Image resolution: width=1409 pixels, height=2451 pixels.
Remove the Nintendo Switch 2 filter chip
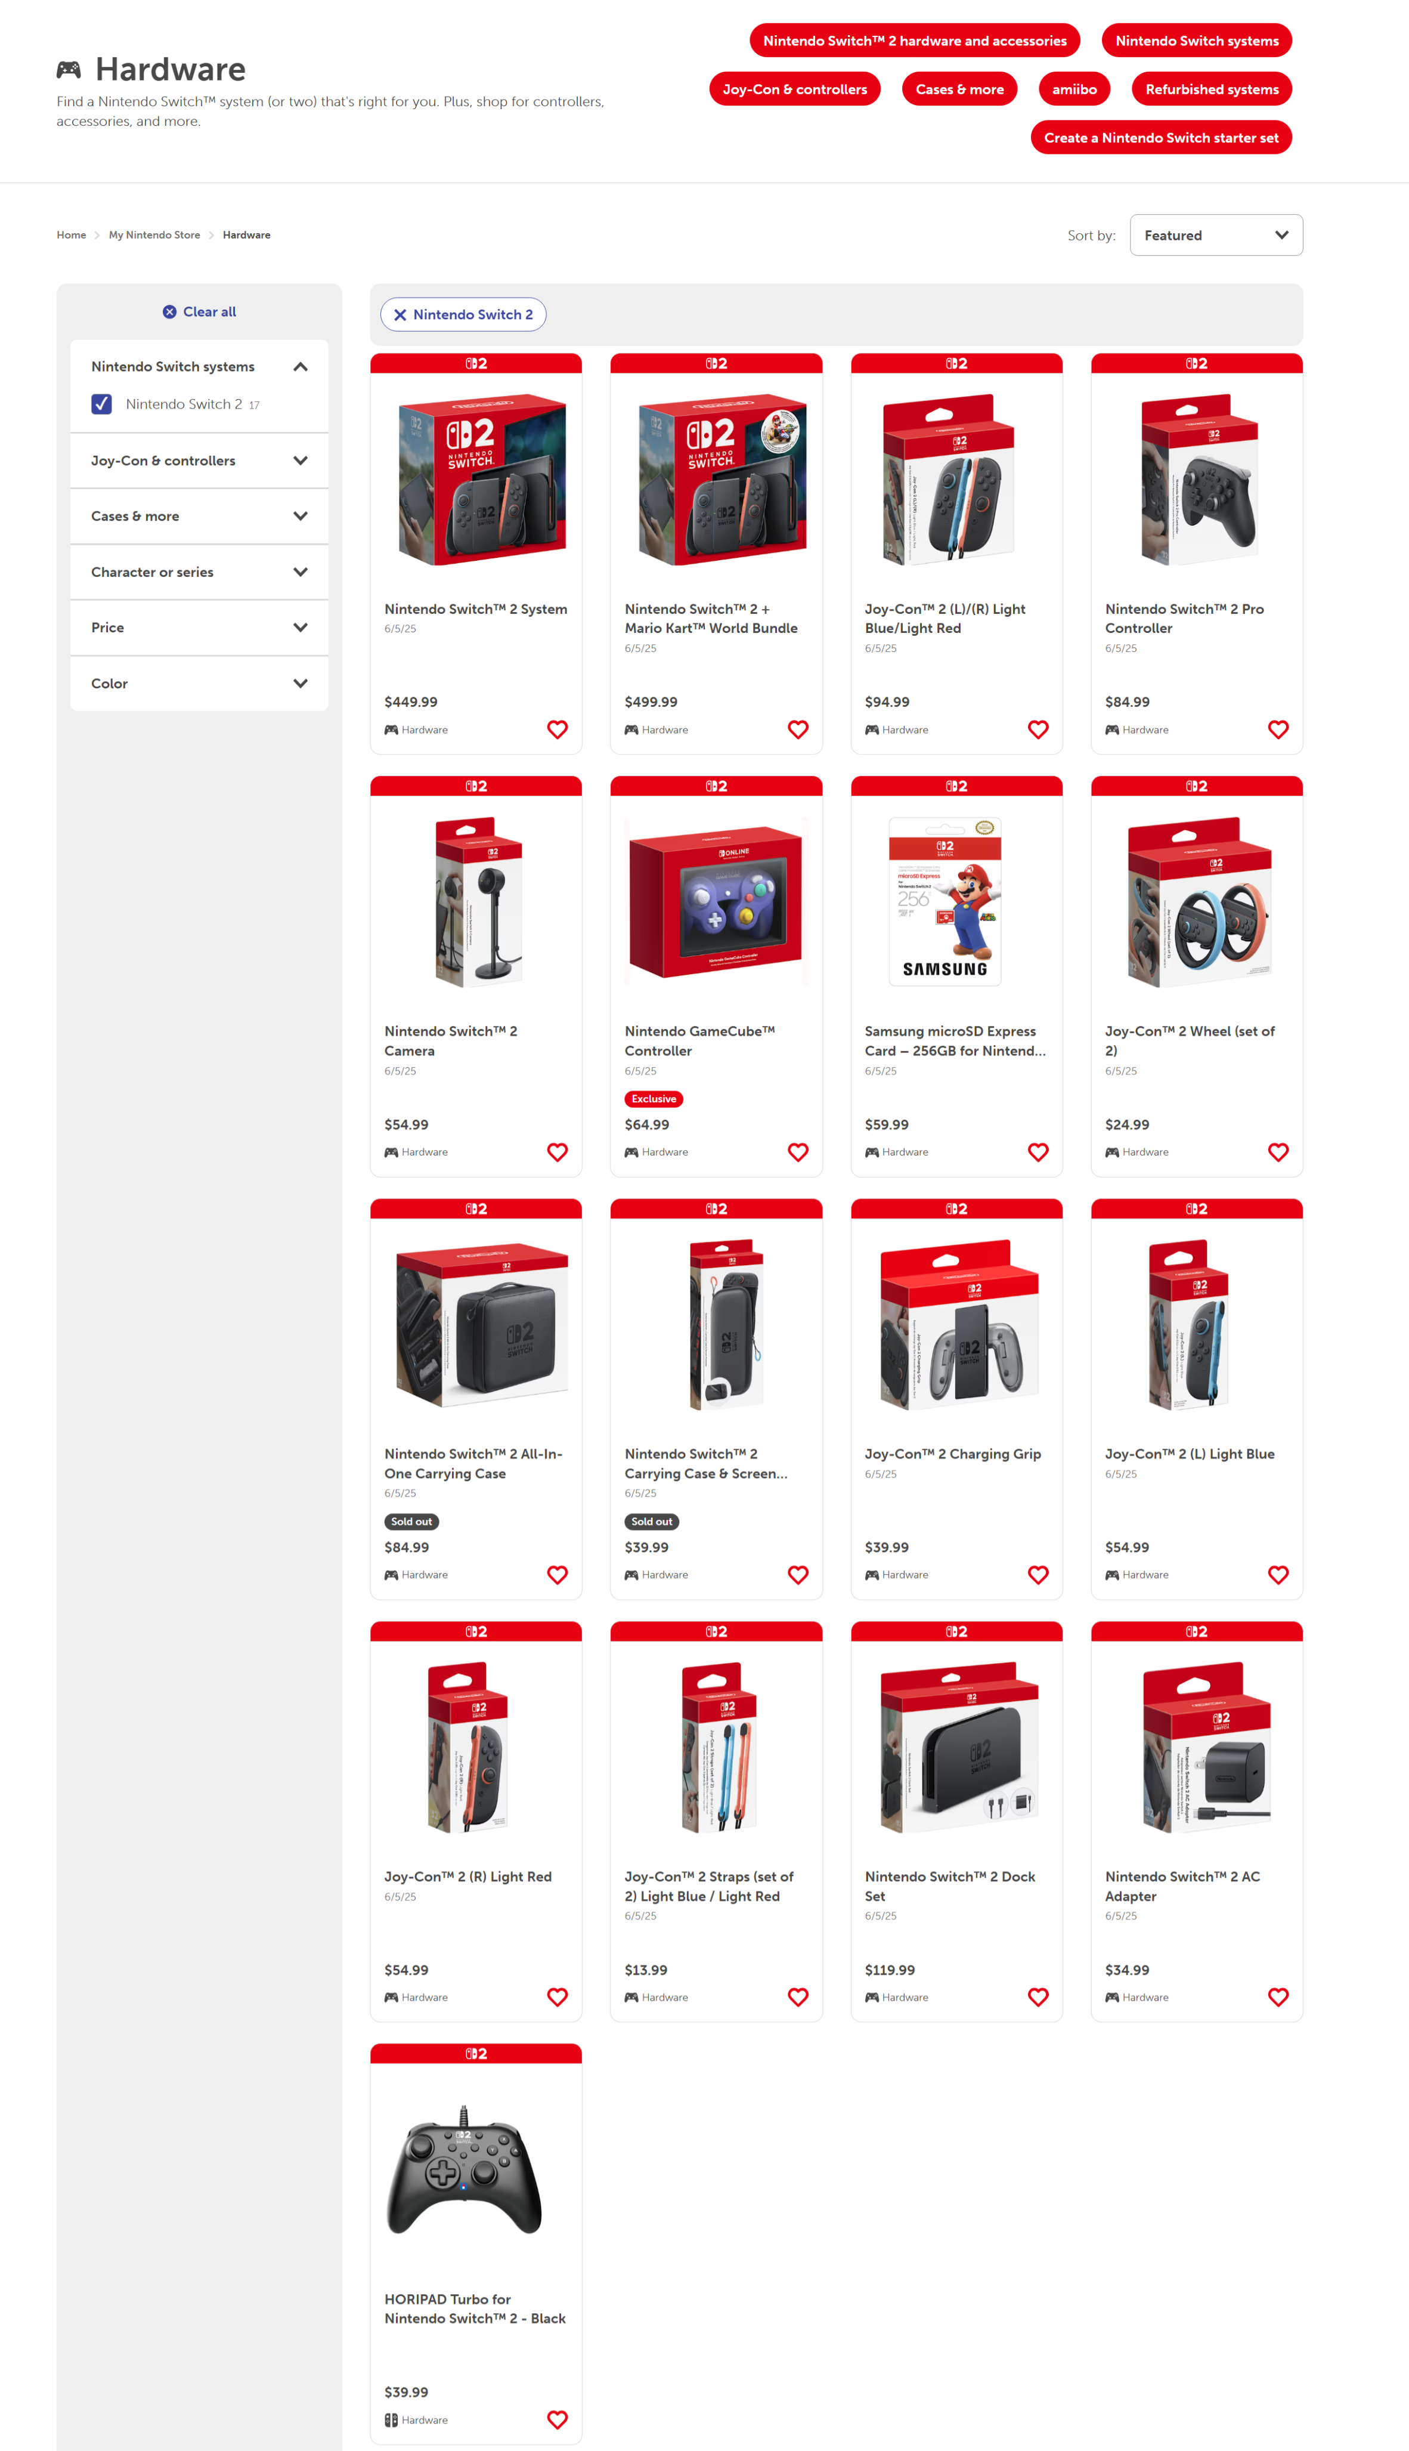[x=400, y=314]
